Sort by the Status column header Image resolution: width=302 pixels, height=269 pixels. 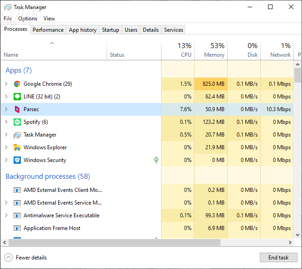(x=134, y=50)
